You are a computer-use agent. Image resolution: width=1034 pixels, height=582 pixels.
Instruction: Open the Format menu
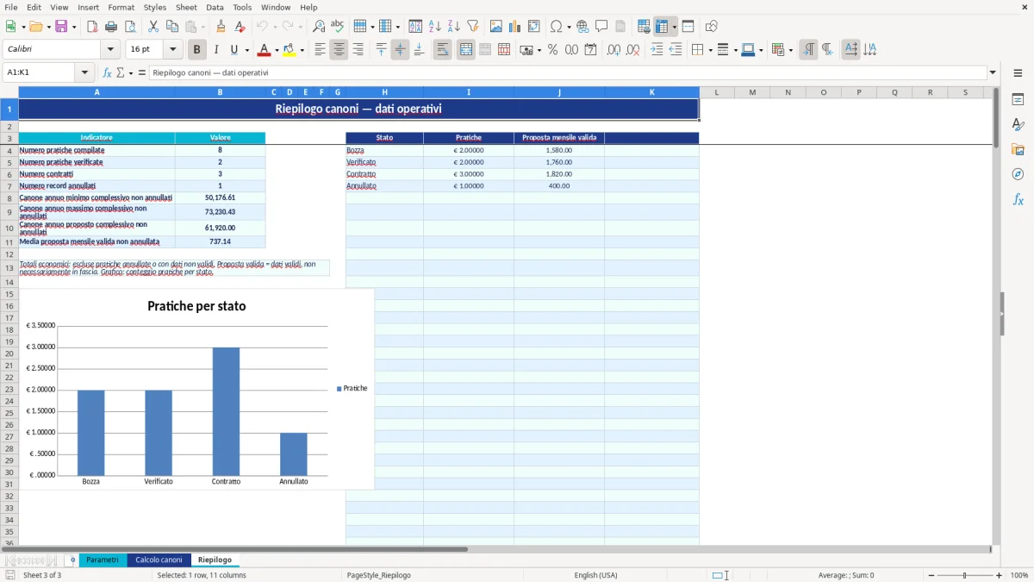(x=121, y=7)
